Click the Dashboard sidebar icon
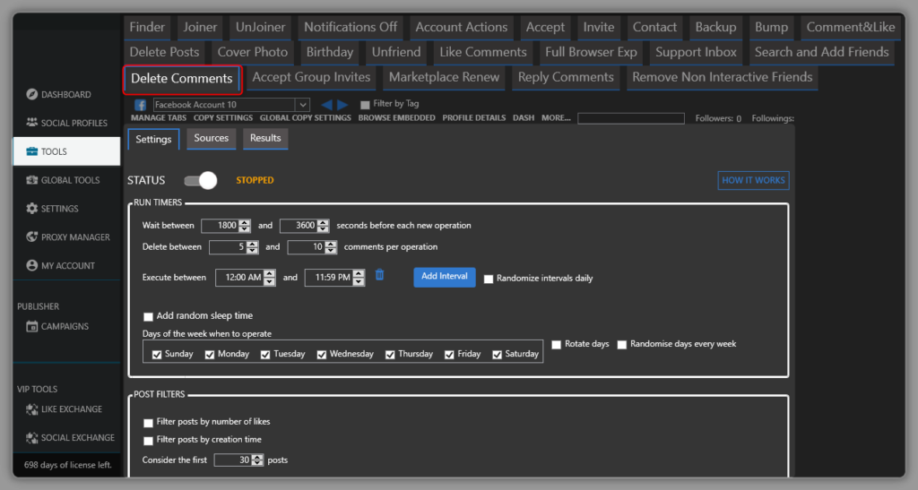 (x=31, y=94)
